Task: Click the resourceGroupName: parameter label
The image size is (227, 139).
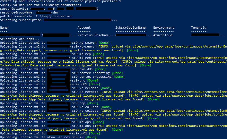Action: (17, 13)
